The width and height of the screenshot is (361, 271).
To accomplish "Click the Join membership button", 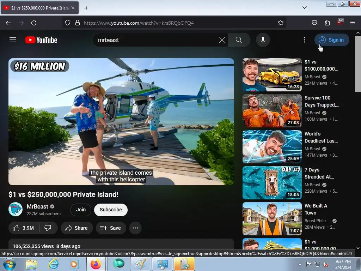I will click(x=81, y=210).
